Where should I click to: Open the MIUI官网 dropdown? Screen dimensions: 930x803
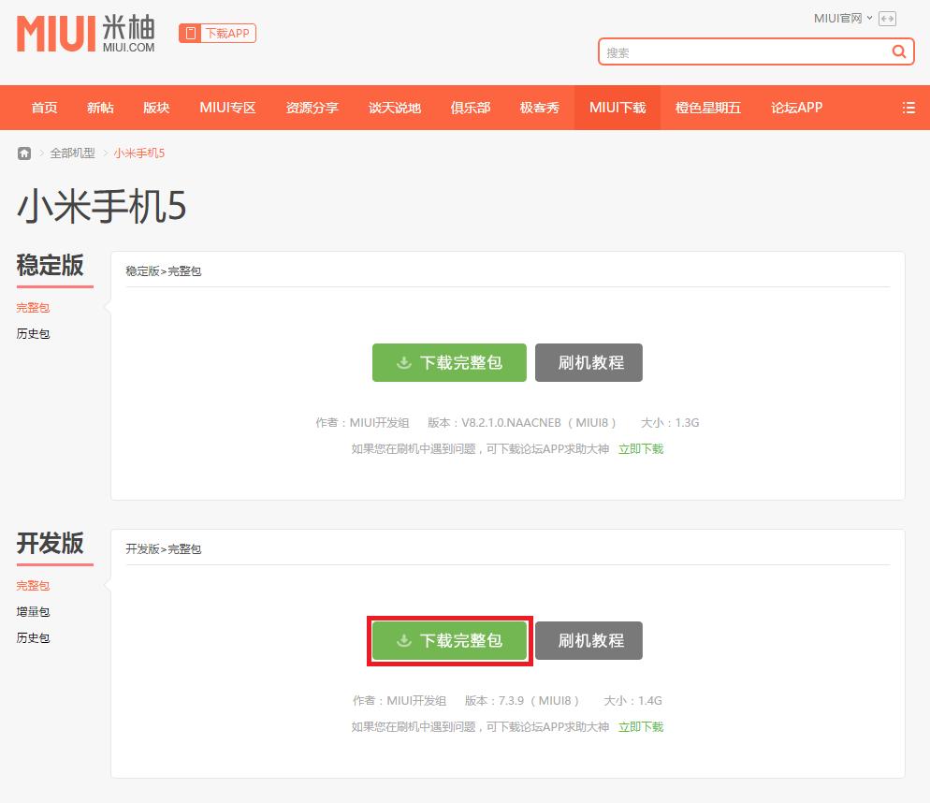(x=841, y=18)
